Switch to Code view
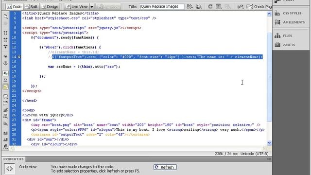Image resolution: width=311 pixels, height=175 pixels. [x=14, y=7]
